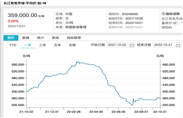
Task: Switch to the 图形 tab
Action: [x=11, y=38]
